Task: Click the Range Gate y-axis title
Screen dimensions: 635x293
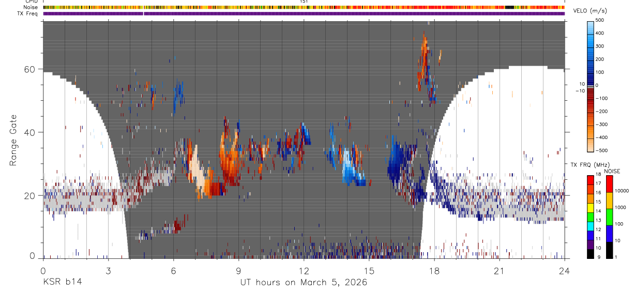Action: (x=12, y=140)
